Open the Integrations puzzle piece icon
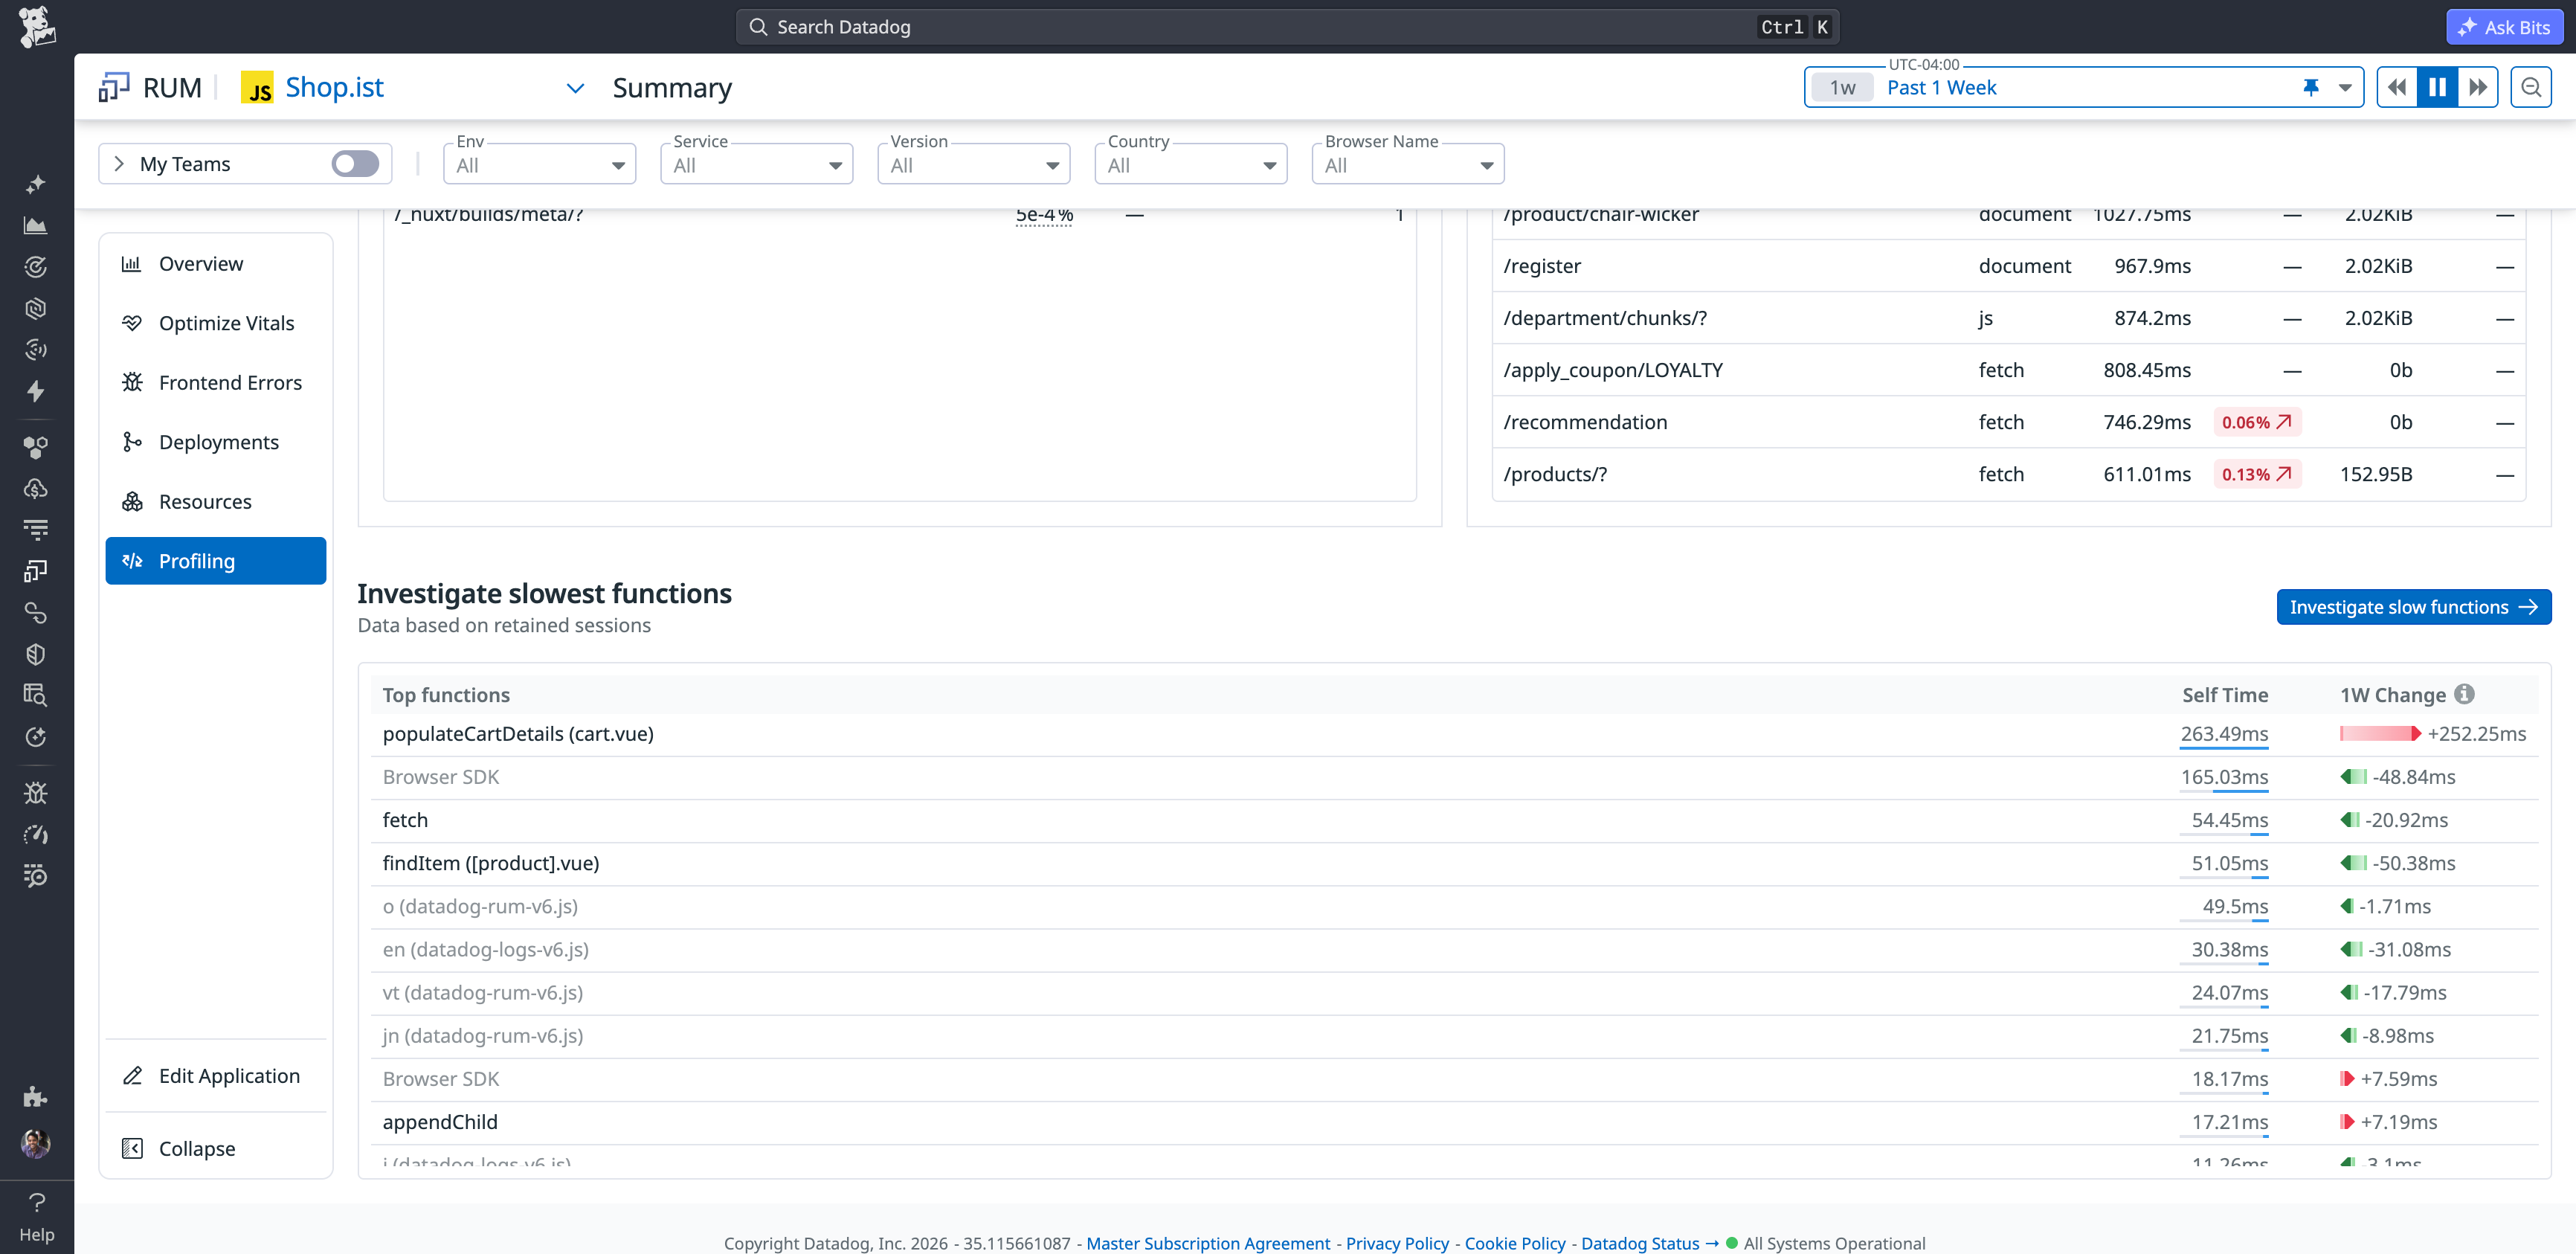This screenshot has width=2576, height=1254. (x=36, y=1097)
